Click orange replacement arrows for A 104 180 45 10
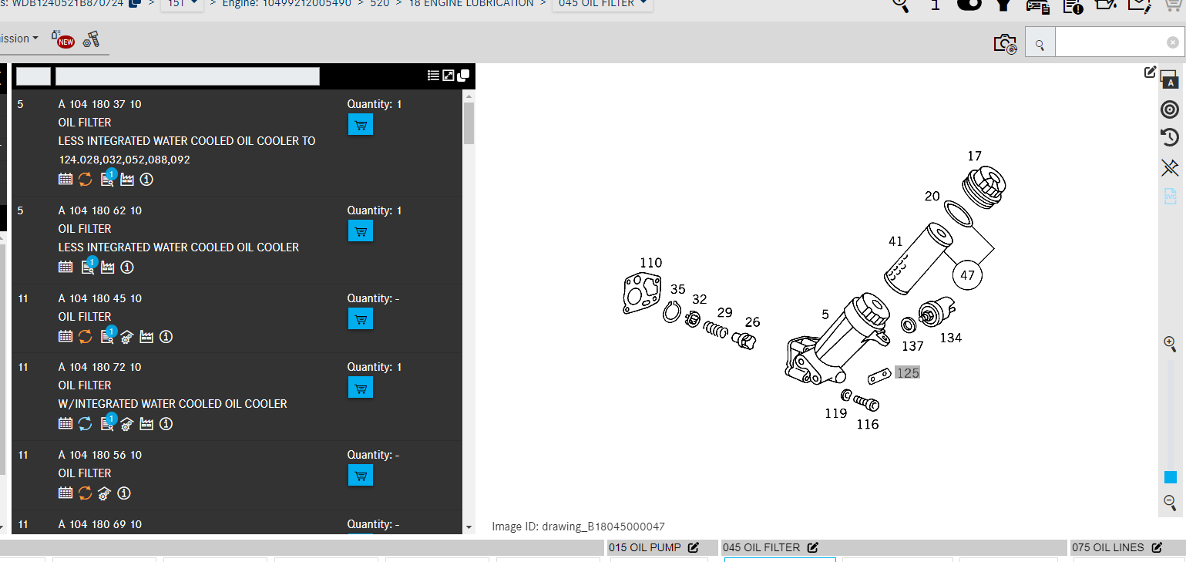The image size is (1186, 562). [x=86, y=336]
